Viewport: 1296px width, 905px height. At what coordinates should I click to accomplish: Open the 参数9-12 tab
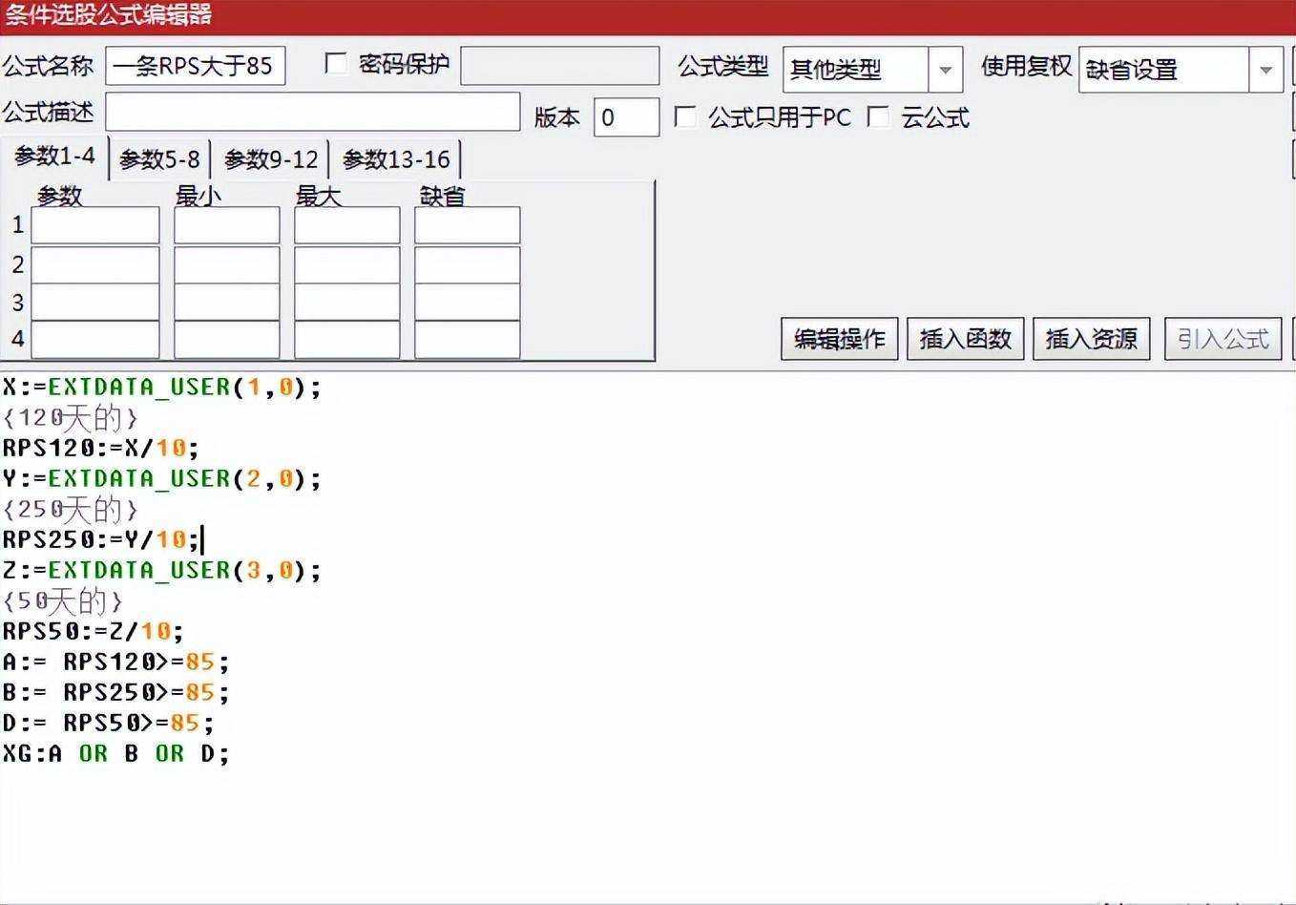tap(271, 158)
